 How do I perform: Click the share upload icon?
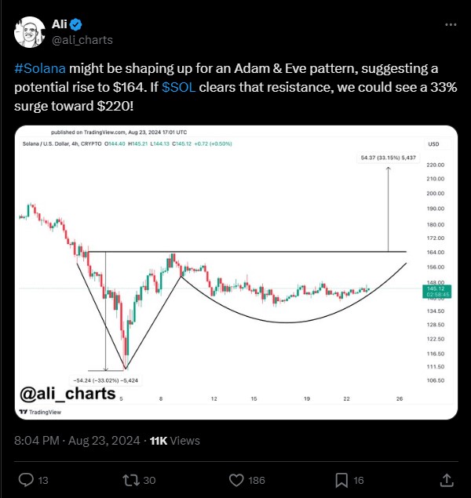[x=447, y=480]
